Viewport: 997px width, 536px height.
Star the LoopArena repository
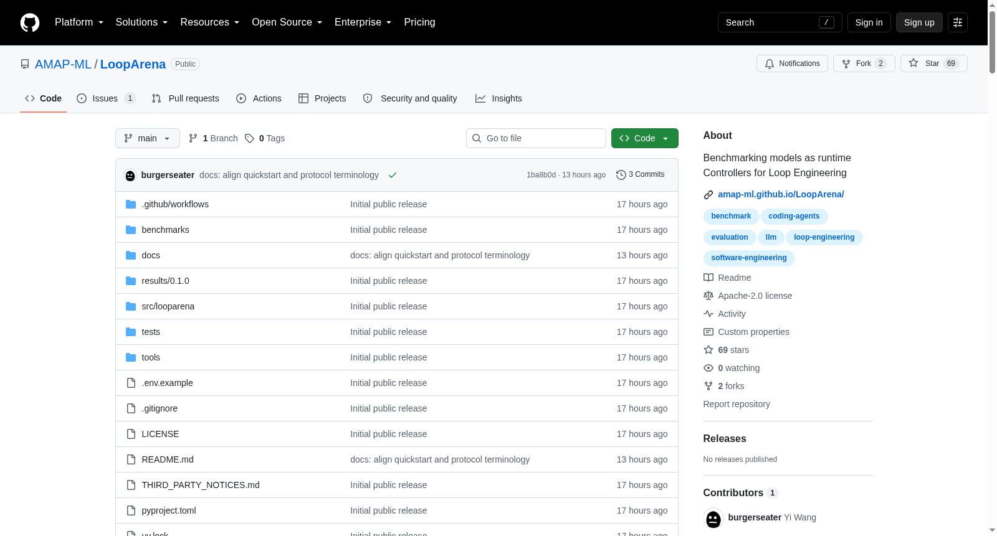[x=933, y=63]
